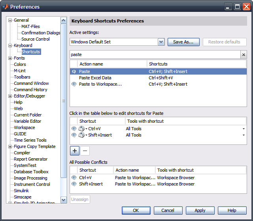Screen dimensions: 253x221
Task: Click keyboard icon next to Shift+Insert shortcut
Action: (x=81, y=135)
